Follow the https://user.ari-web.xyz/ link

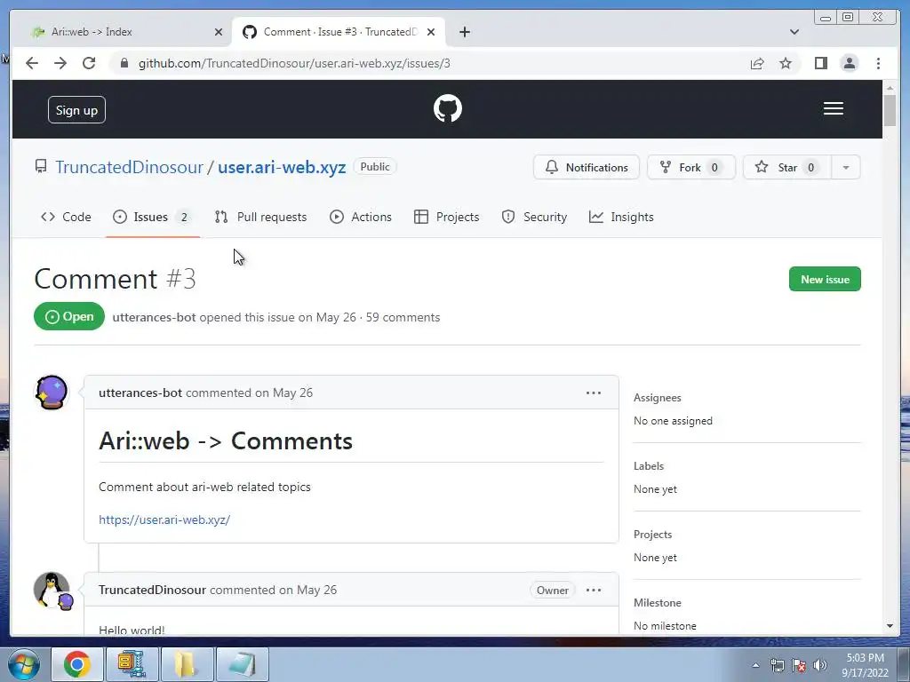click(x=164, y=519)
